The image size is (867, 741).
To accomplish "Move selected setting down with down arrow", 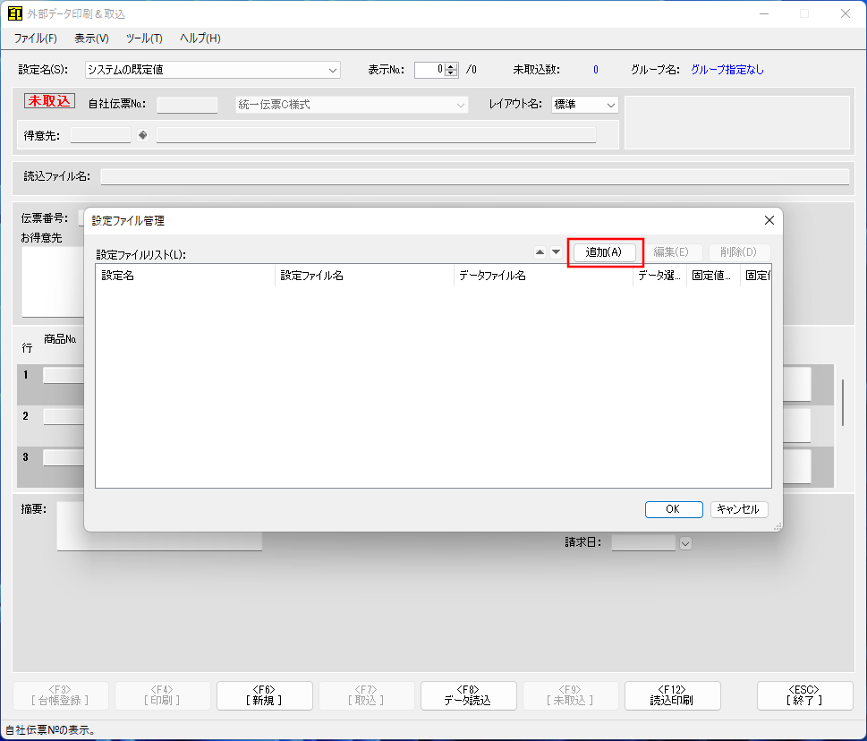I will coord(557,252).
